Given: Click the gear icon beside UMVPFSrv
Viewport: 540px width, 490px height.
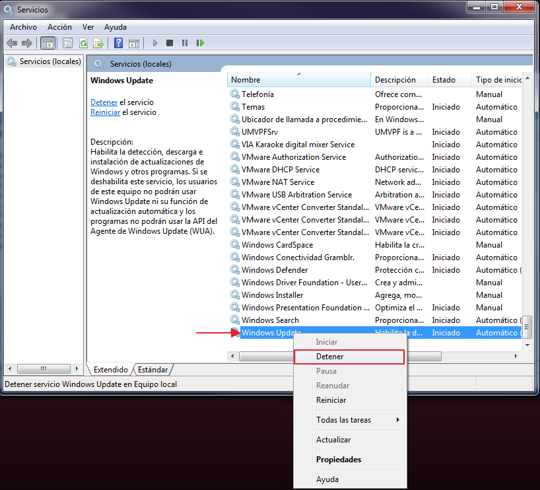Looking at the screenshot, I should (x=235, y=132).
